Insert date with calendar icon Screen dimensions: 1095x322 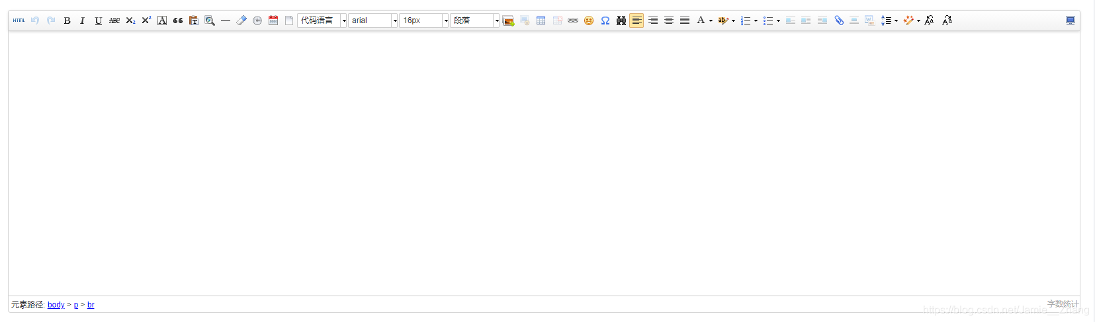point(273,20)
